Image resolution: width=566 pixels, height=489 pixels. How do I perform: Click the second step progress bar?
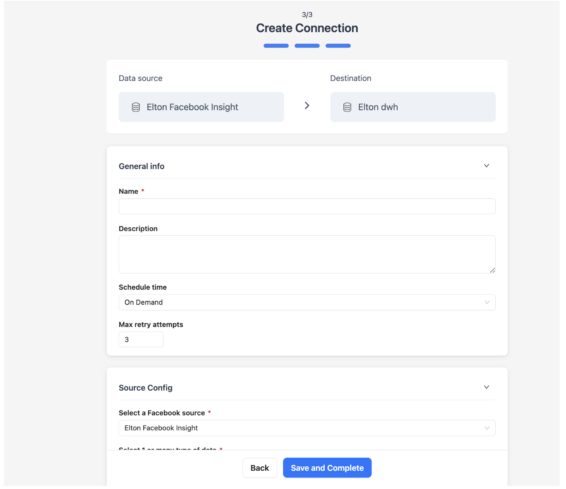[x=307, y=46]
